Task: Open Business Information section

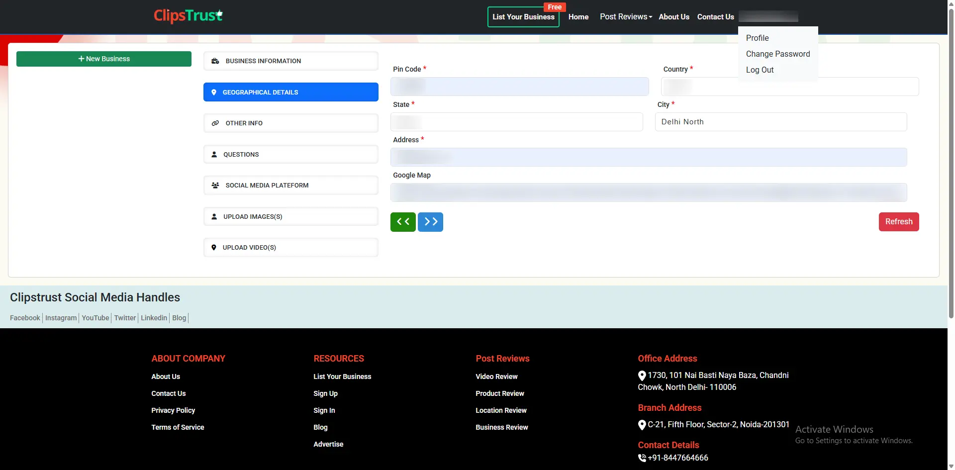Action: tap(291, 61)
